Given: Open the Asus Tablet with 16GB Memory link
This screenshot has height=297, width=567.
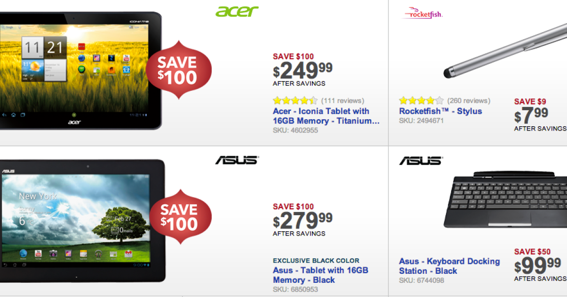Looking at the screenshot, I should tap(320, 275).
